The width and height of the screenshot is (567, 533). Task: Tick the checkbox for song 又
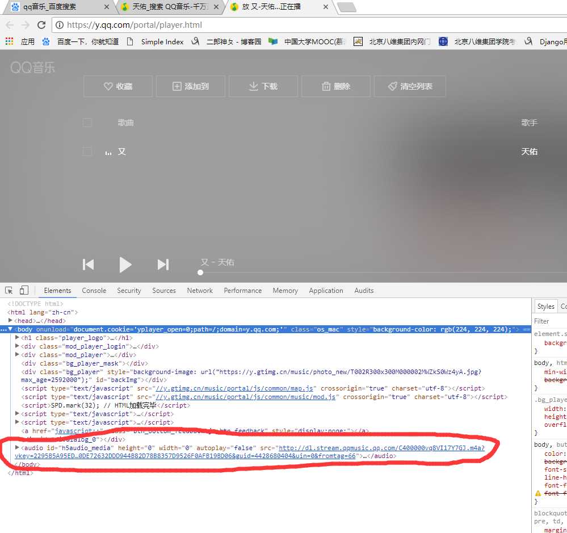coord(87,152)
